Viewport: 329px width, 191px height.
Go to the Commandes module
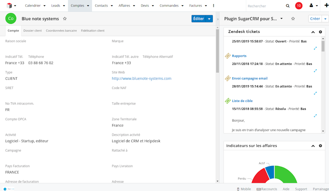169,6
